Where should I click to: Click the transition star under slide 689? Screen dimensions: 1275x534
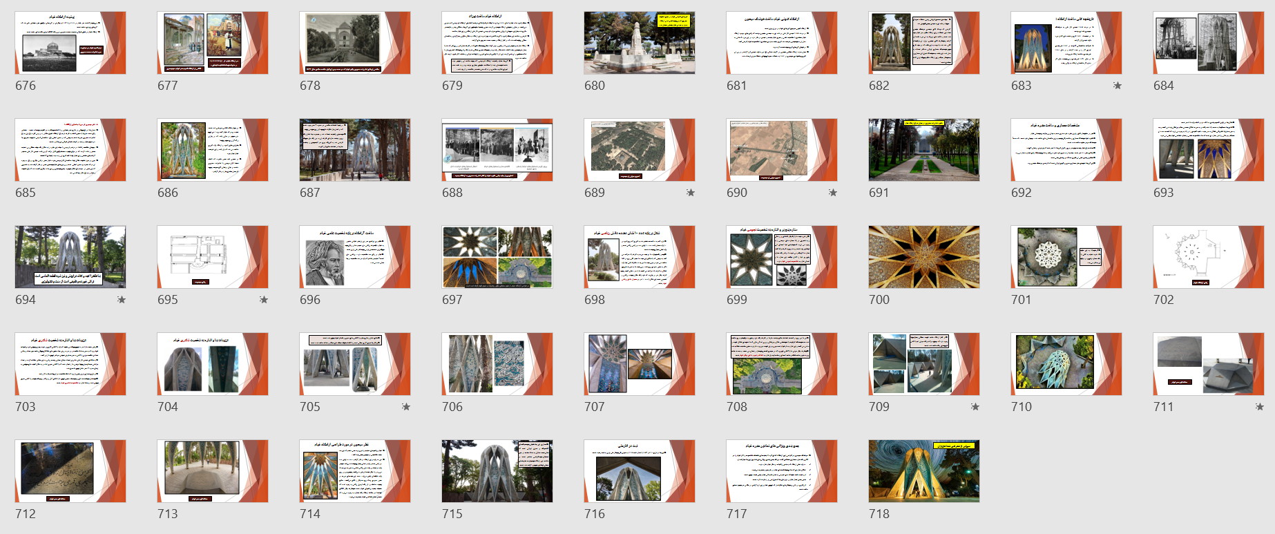690,193
